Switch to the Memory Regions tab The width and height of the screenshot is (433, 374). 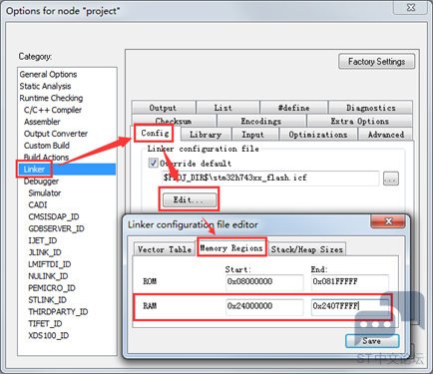pyautogui.click(x=231, y=248)
